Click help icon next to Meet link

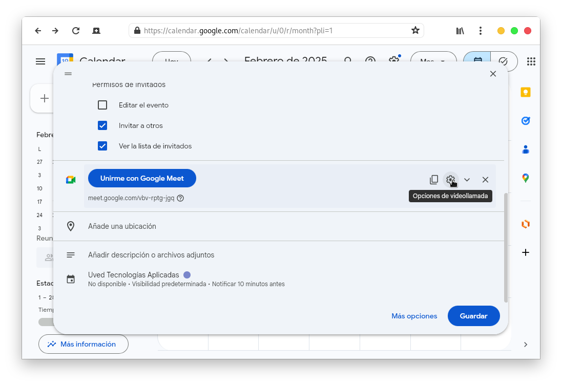pyautogui.click(x=180, y=198)
